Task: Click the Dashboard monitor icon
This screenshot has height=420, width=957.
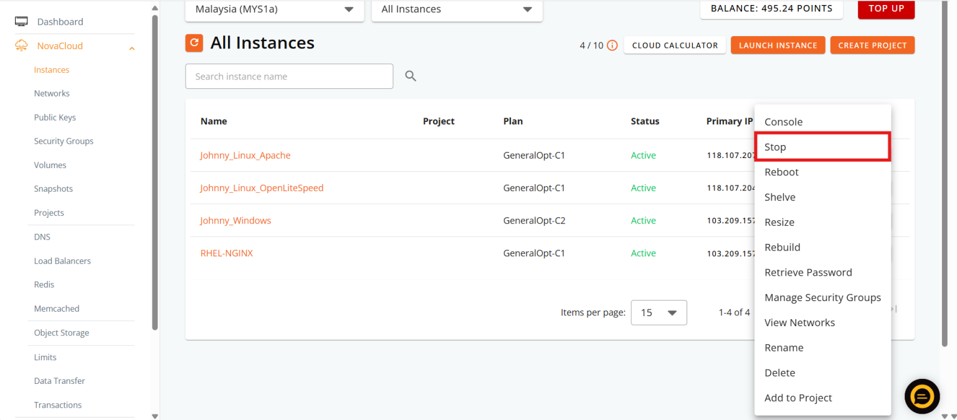Action: 21,22
